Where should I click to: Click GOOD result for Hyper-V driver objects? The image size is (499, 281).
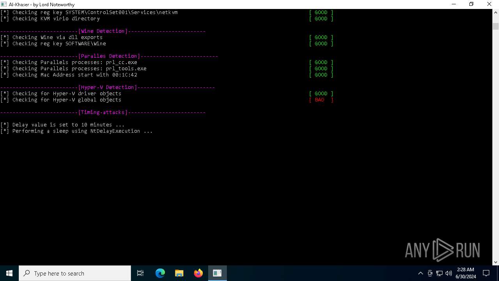(321, 93)
